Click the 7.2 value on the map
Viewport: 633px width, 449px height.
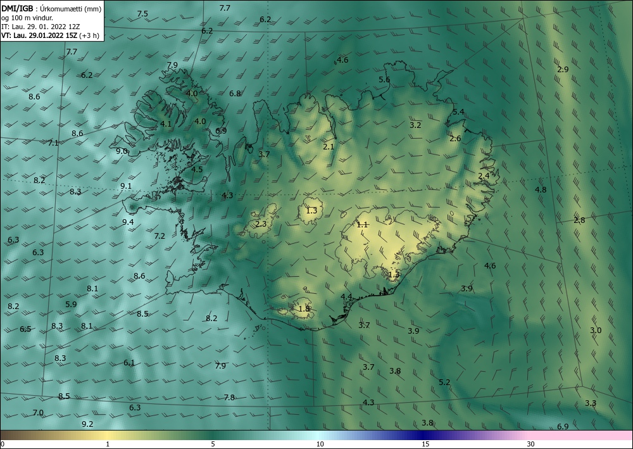point(160,236)
